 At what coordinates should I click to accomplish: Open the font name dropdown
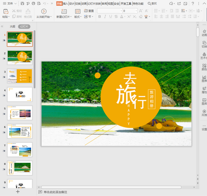(121, 11)
